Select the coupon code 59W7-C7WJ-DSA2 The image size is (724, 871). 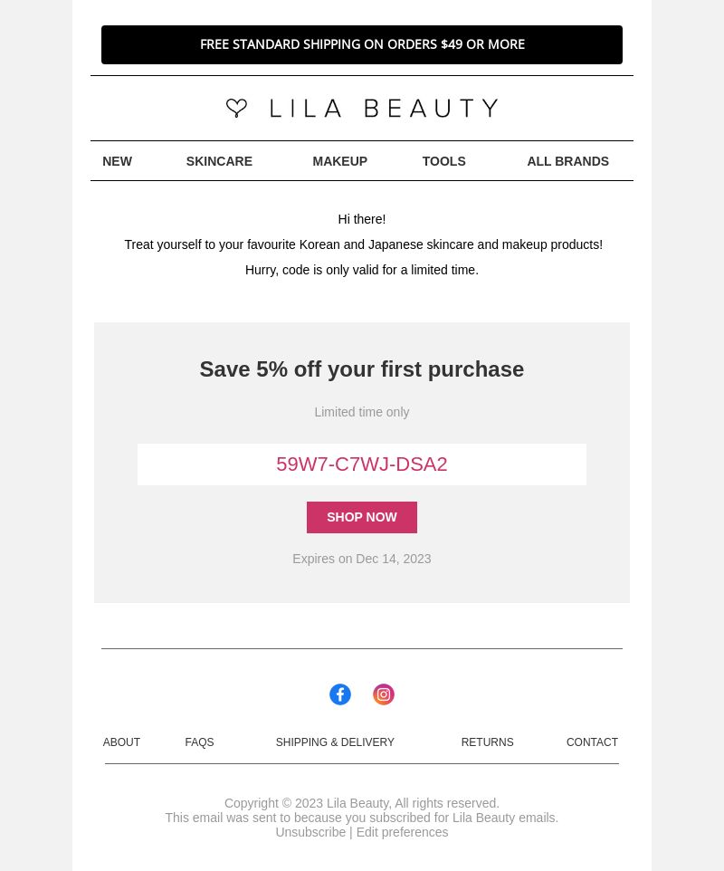click(362, 464)
